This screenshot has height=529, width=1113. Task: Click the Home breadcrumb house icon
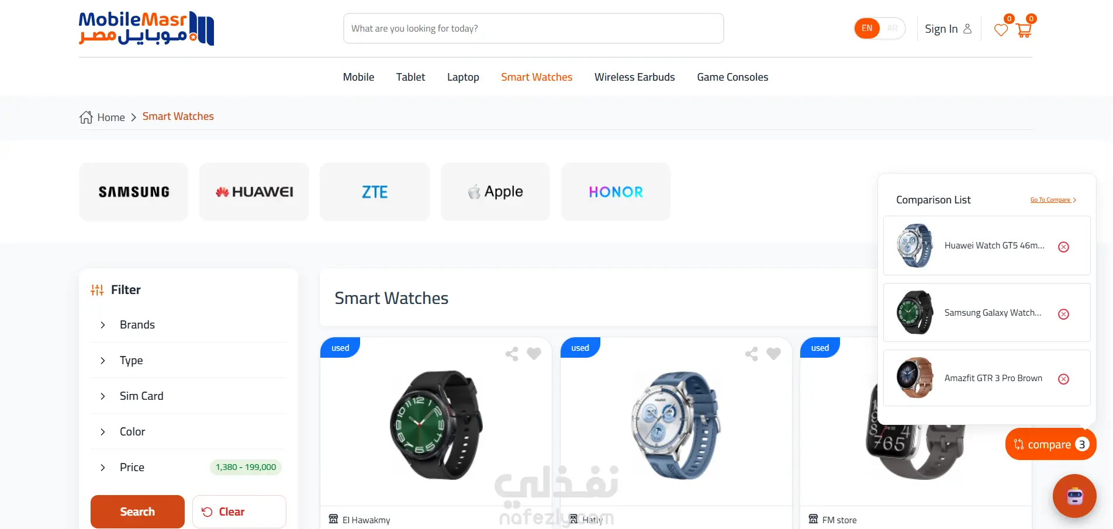pyautogui.click(x=86, y=117)
